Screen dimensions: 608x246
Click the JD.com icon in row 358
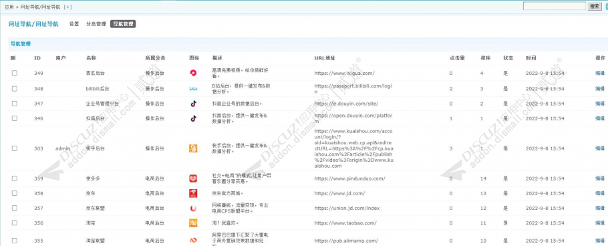click(193, 193)
